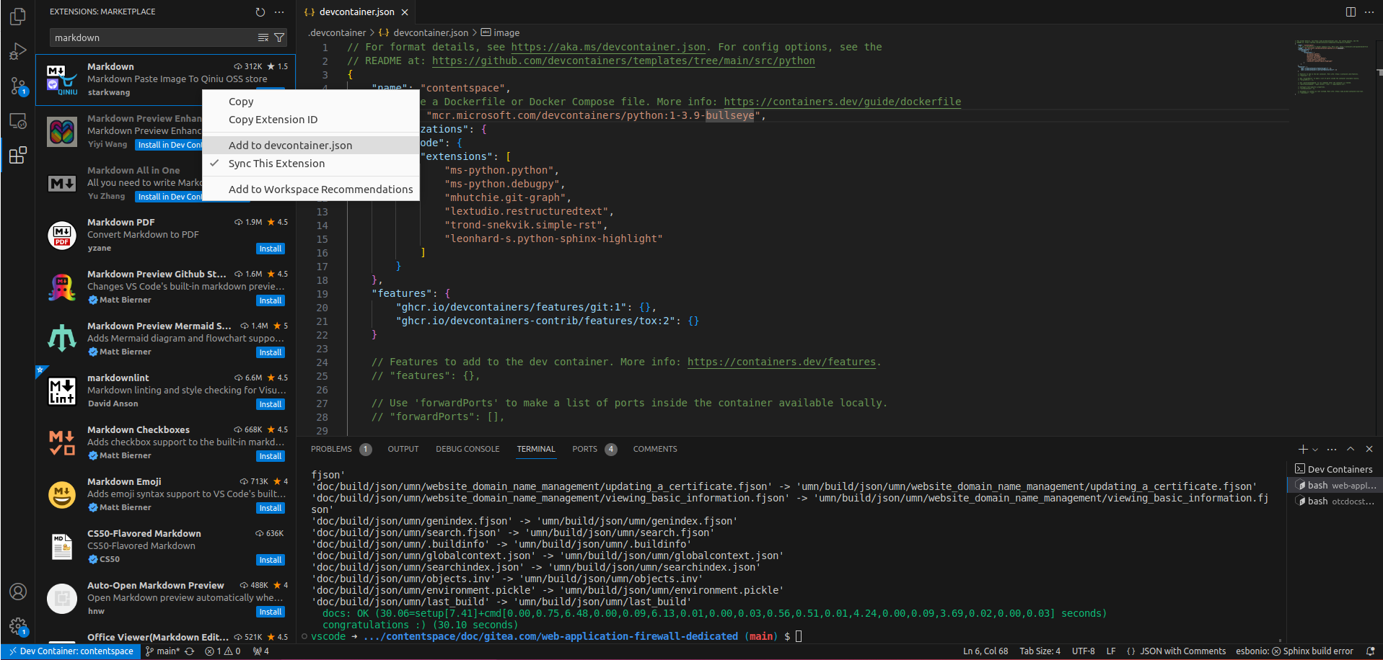
Task: Open the containers.dev/features link
Action: point(781,362)
